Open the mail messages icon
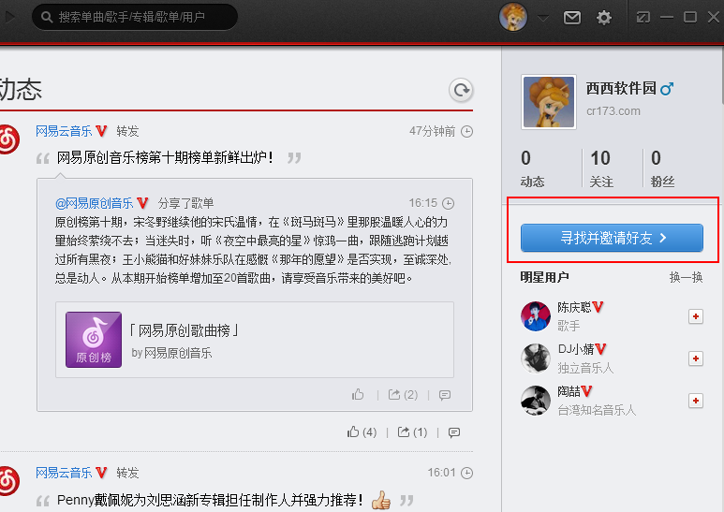The width and height of the screenshot is (724, 512). pyautogui.click(x=572, y=18)
